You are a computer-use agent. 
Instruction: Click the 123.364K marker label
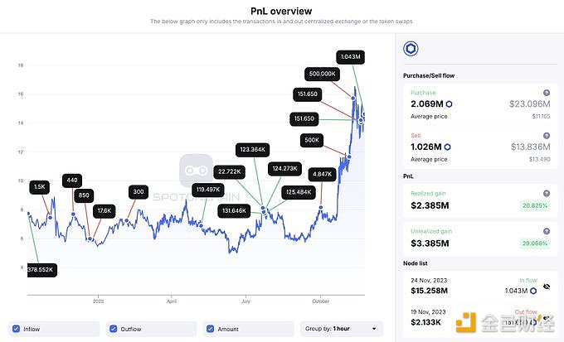click(x=251, y=150)
